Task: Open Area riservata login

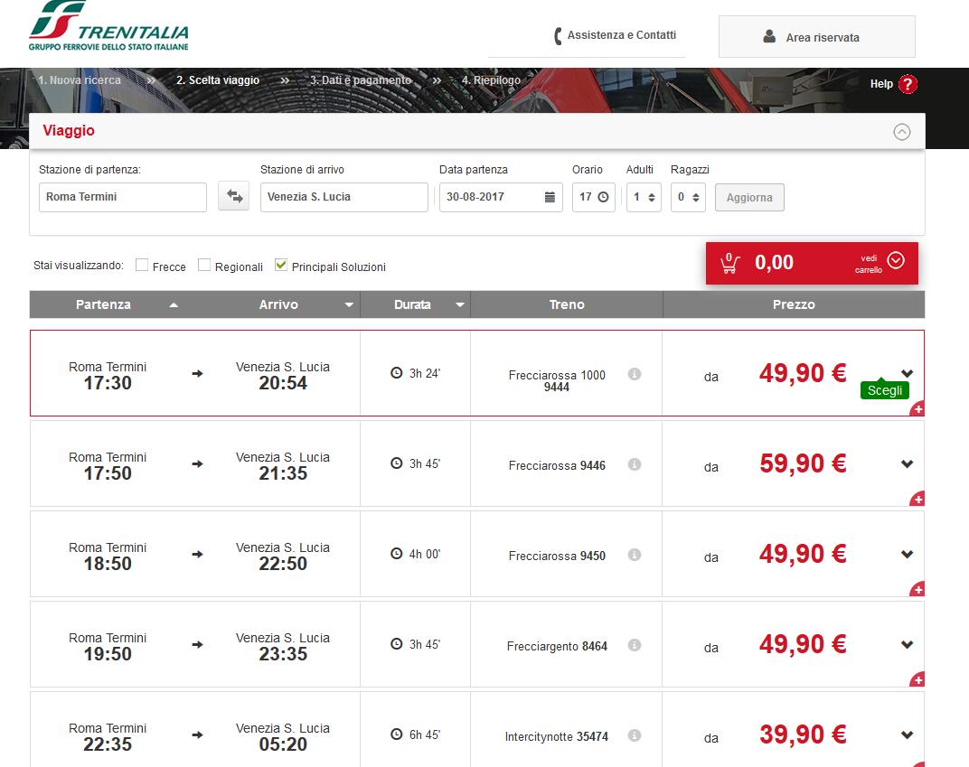Action: [x=816, y=37]
